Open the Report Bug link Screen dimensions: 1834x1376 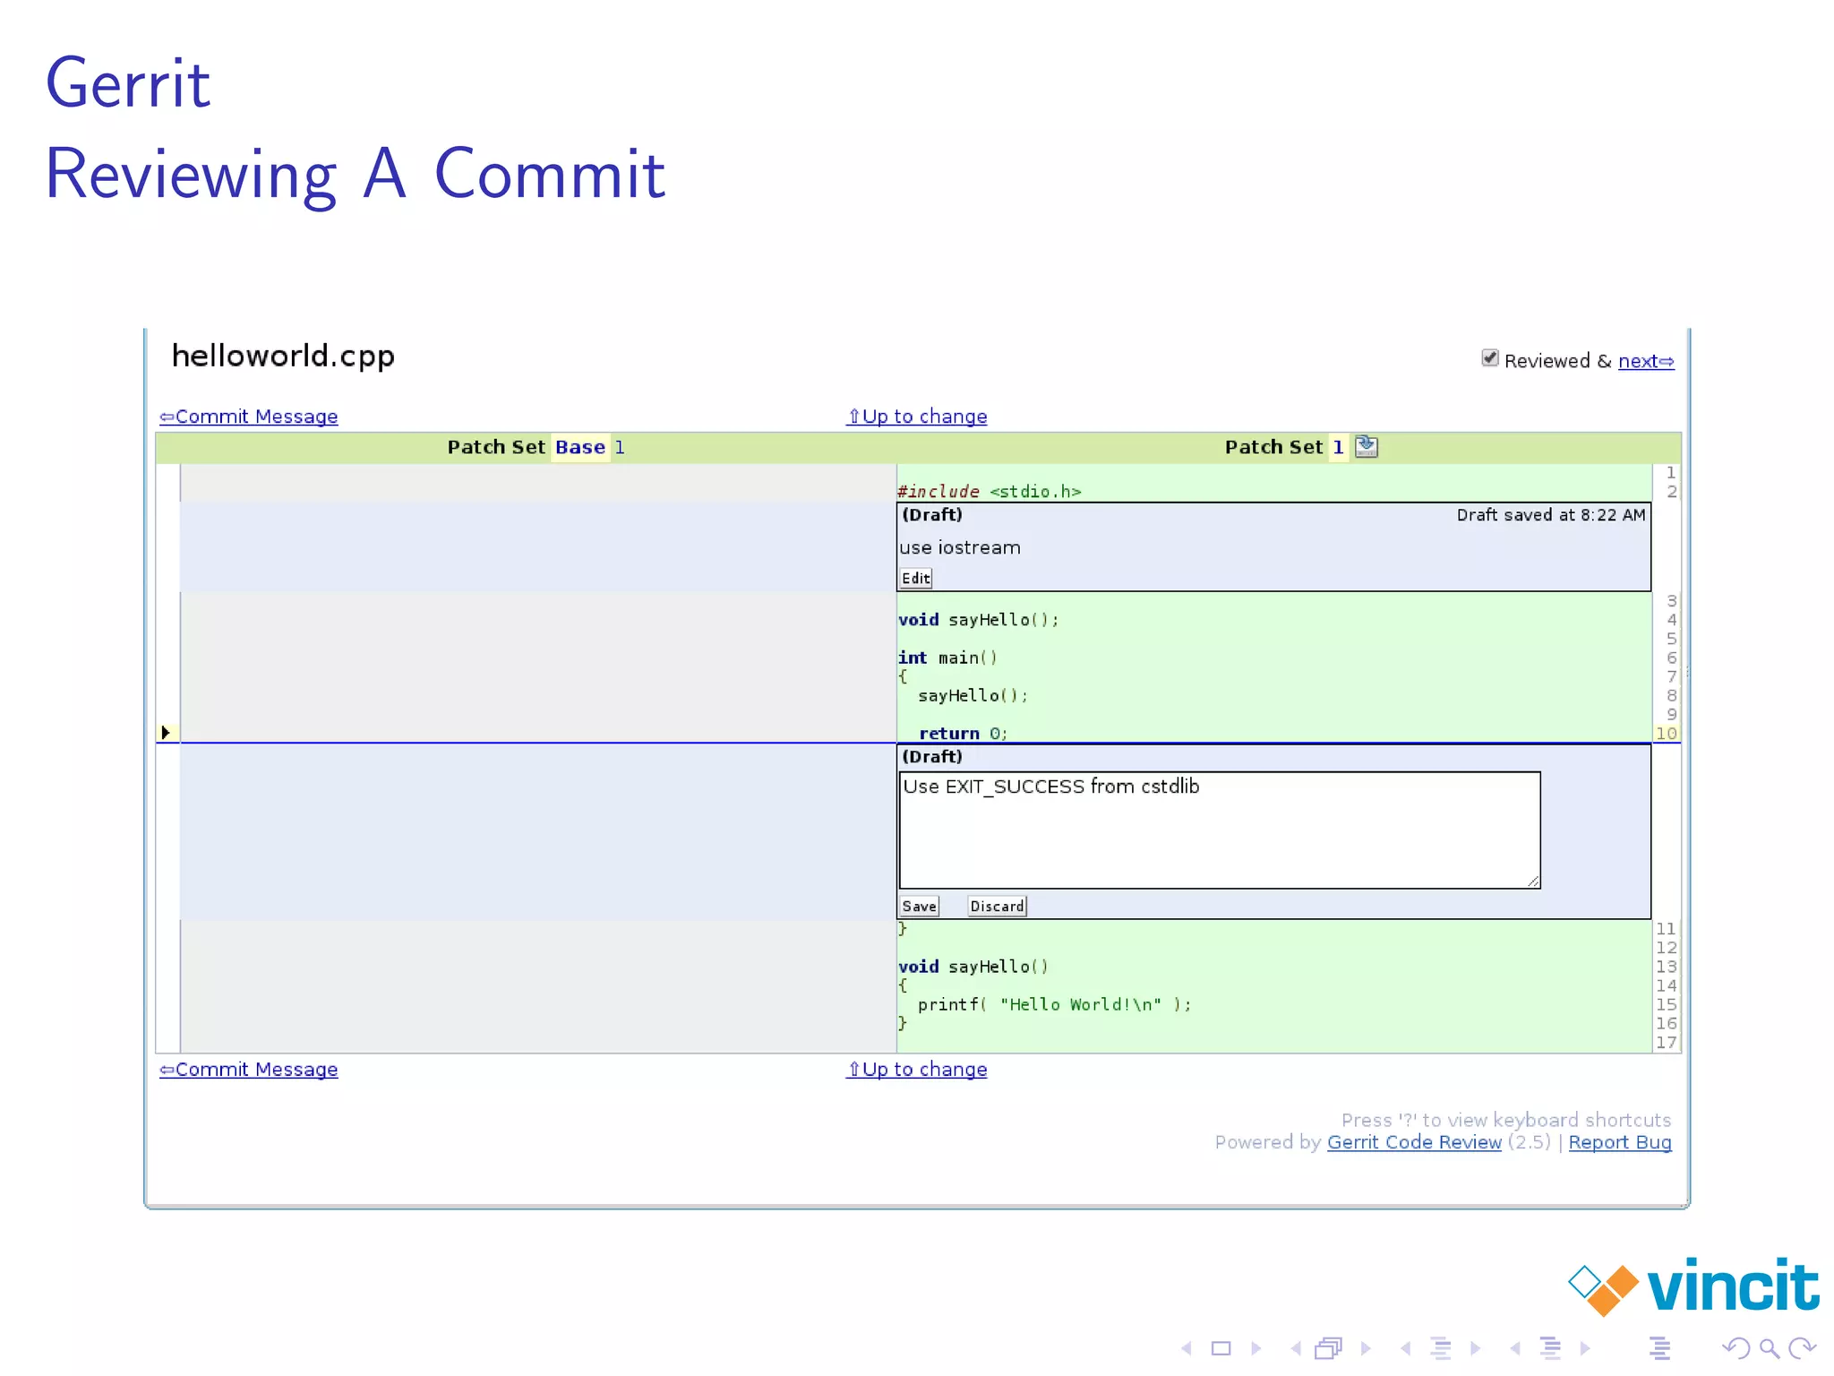[x=1620, y=1142]
